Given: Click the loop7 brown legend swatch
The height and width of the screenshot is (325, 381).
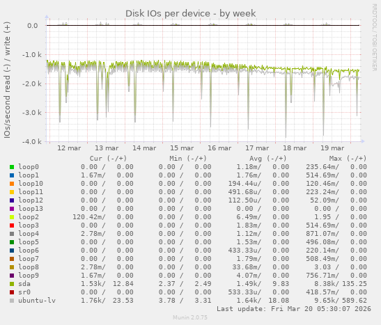Looking at the screenshot, I should pos(12,259).
